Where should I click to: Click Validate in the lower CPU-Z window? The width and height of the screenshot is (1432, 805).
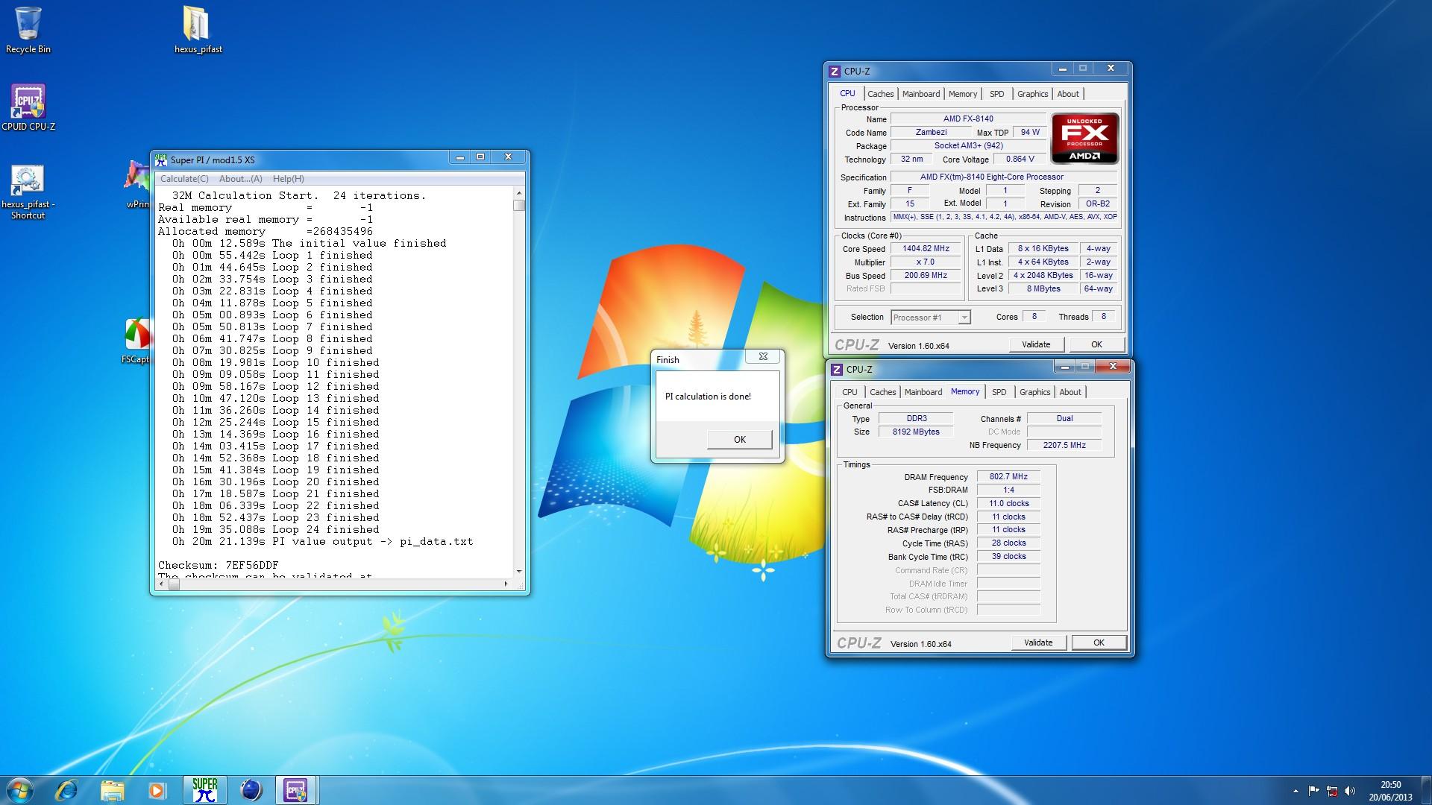click(1038, 643)
